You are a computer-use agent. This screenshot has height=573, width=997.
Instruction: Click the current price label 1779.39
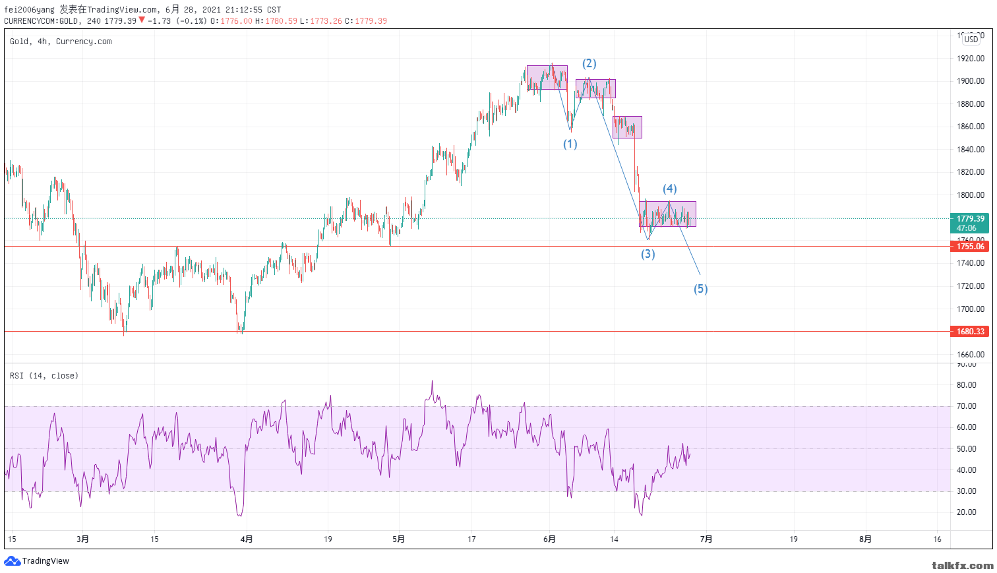click(x=970, y=219)
